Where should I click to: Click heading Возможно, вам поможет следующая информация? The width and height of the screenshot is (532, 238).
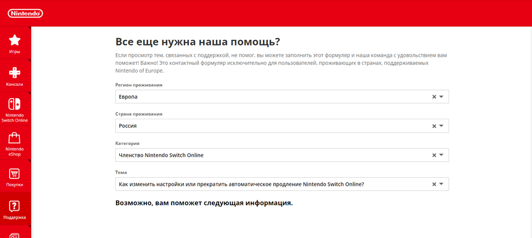204,203
